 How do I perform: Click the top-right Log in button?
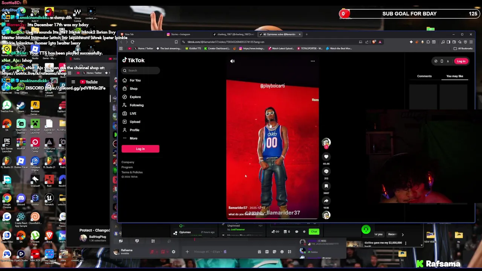click(x=461, y=61)
